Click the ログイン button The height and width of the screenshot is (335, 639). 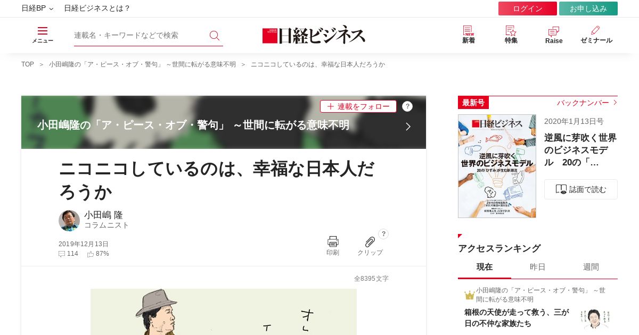coord(528,9)
